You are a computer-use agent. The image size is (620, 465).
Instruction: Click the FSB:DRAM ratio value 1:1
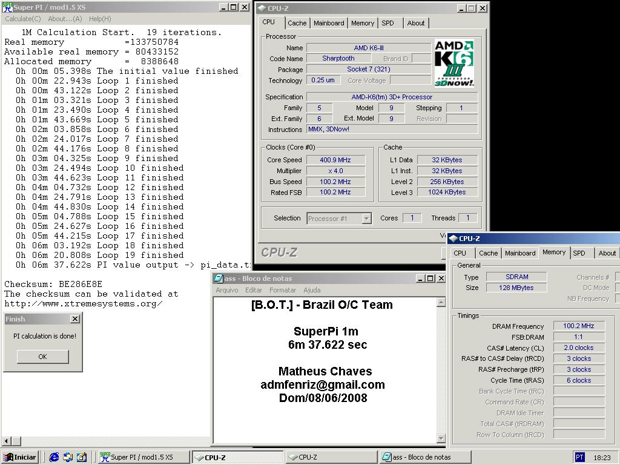[578, 337]
